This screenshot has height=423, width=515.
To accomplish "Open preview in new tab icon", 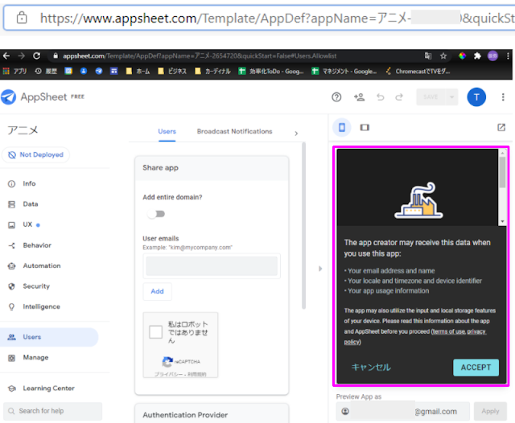I will click(501, 127).
